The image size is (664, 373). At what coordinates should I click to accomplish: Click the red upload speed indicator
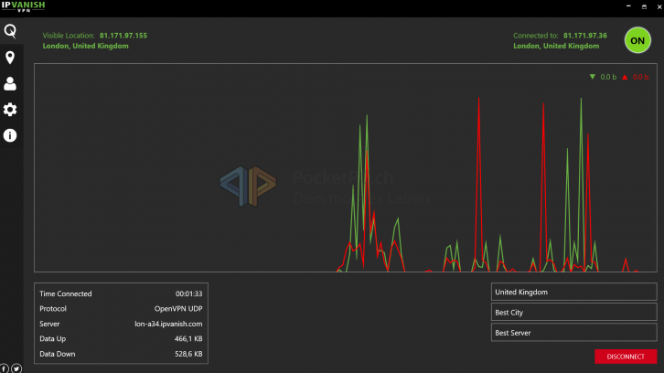click(x=636, y=78)
